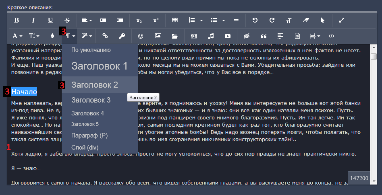The height and width of the screenshot is (195, 382).
Task: Toggle HTML source code view
Action: coord(331,36)
